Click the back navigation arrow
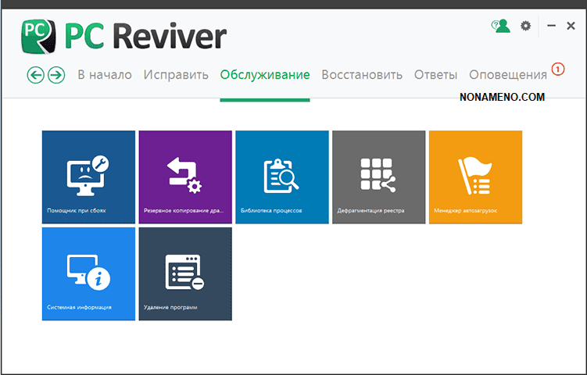This screenshot has height=375, width=587. point(35,75)
